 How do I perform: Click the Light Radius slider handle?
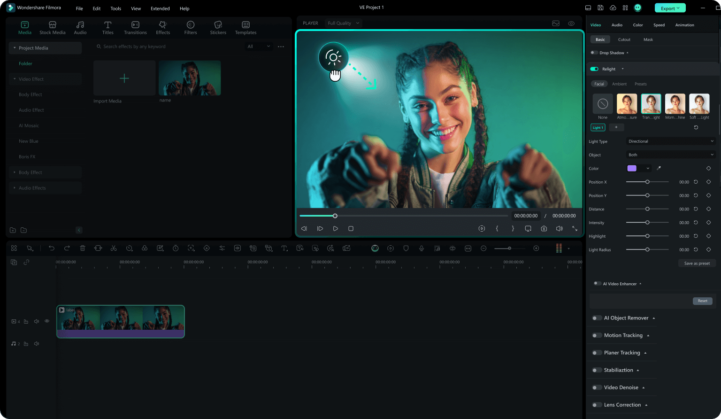647,250
